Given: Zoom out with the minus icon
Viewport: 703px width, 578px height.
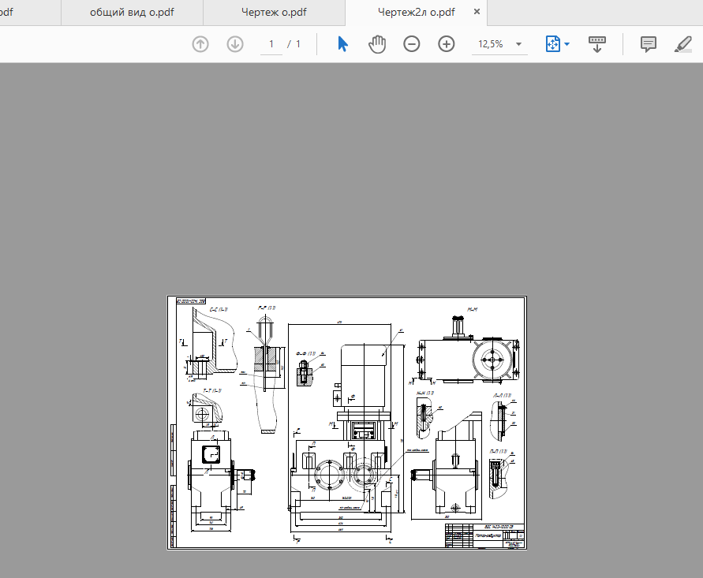Looking at the screenshot, I should point(412,44).
